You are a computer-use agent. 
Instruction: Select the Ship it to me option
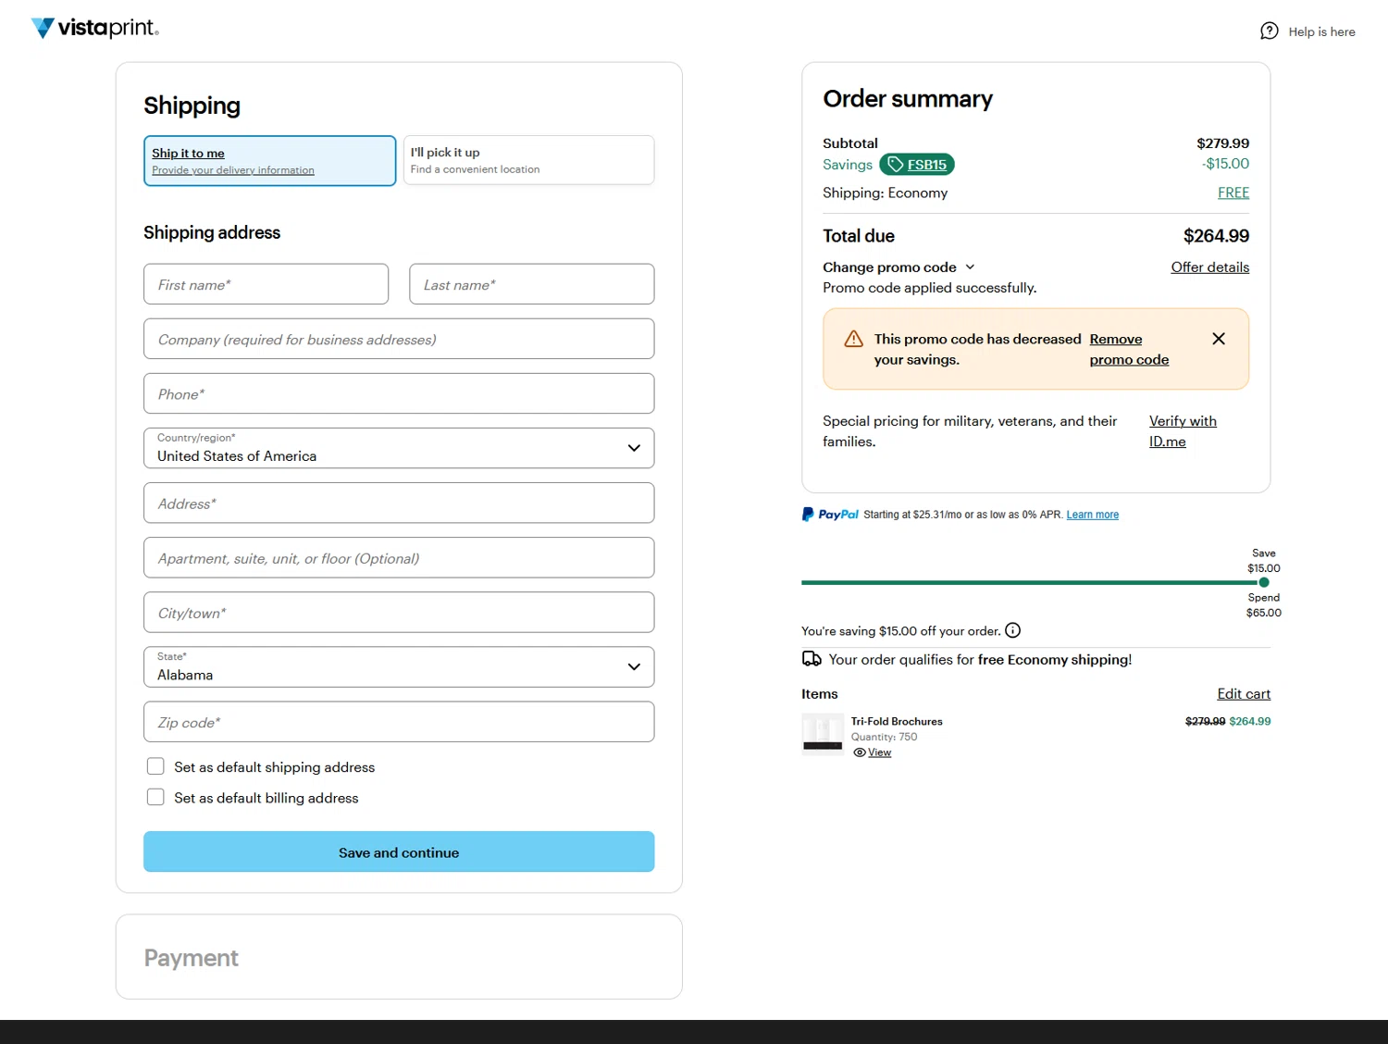[x=269, y=161]
